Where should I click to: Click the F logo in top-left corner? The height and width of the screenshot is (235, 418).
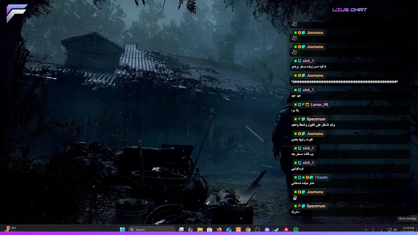click(17, 13)
